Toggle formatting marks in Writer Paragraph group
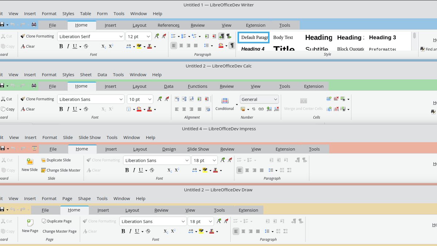 (x=232, y=46)
